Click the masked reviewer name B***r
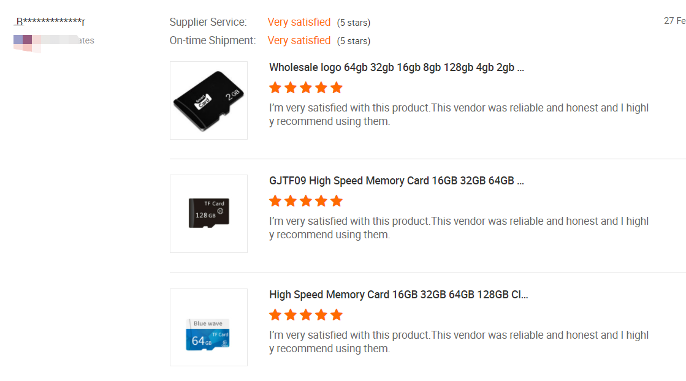This screenshot has height=381, width=686. pos(50,22)
